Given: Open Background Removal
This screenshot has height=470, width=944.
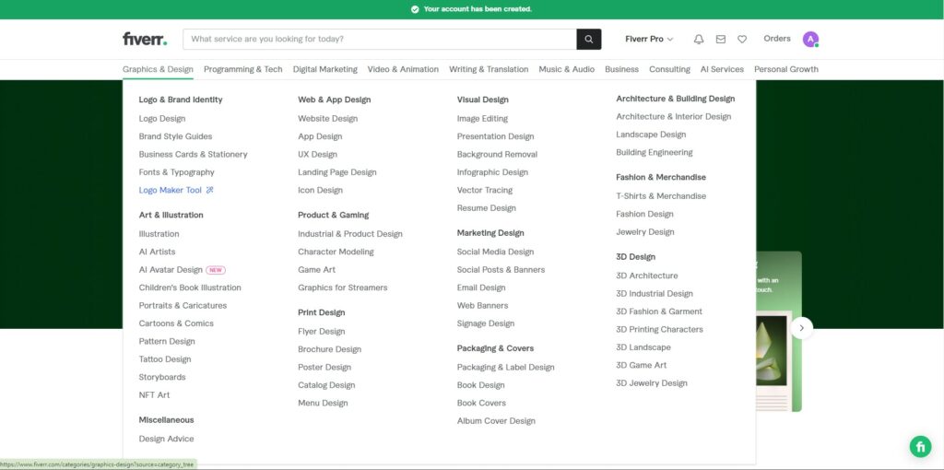Looking at the screenshot, I should pyautogui.click(x=497, y=155).
